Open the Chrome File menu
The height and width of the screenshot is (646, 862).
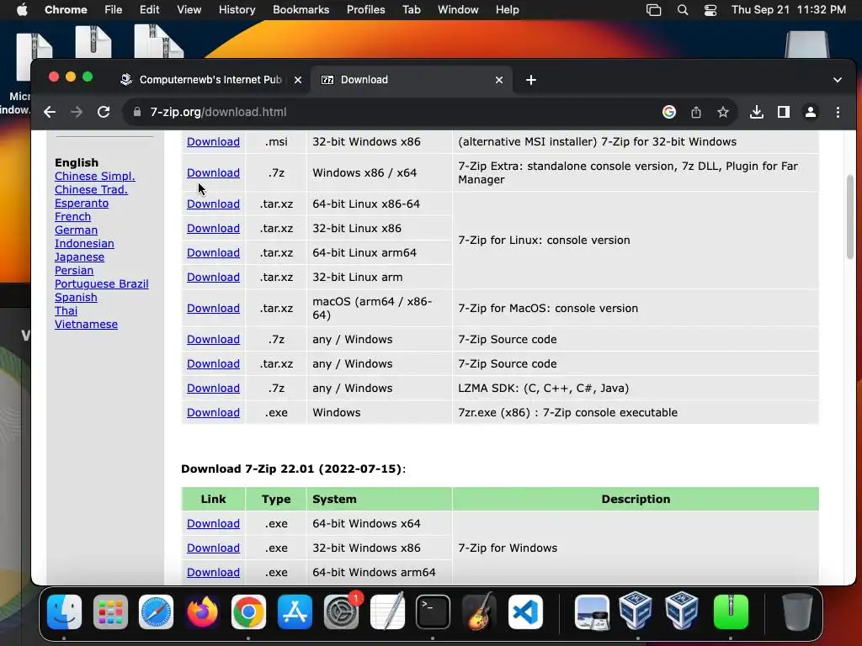click(x=114, y=9)
